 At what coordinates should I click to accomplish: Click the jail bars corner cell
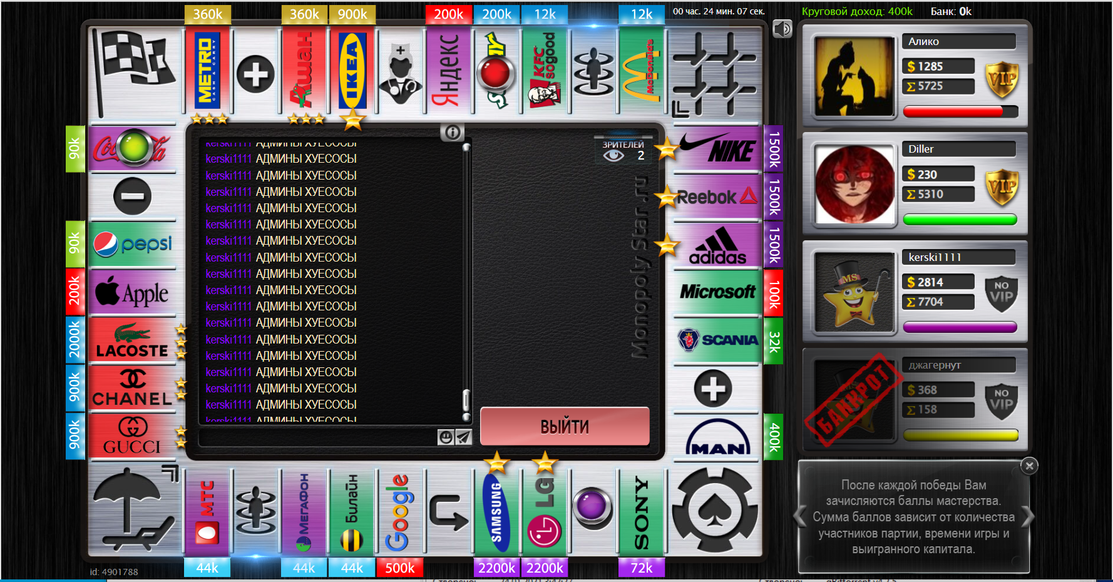click(x=715, y=74)
